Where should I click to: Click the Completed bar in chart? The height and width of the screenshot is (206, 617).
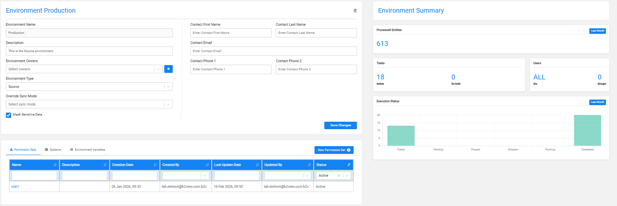coord(587,130)
